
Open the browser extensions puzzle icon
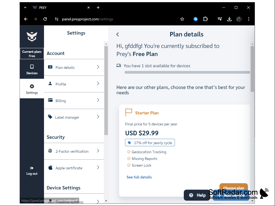click(205, 19)
